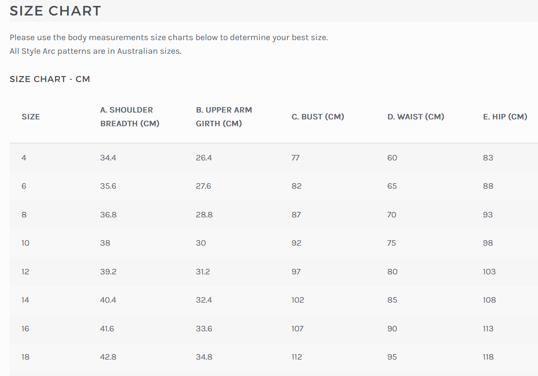Click the Australian sizes note text

(x=95, y=51)
